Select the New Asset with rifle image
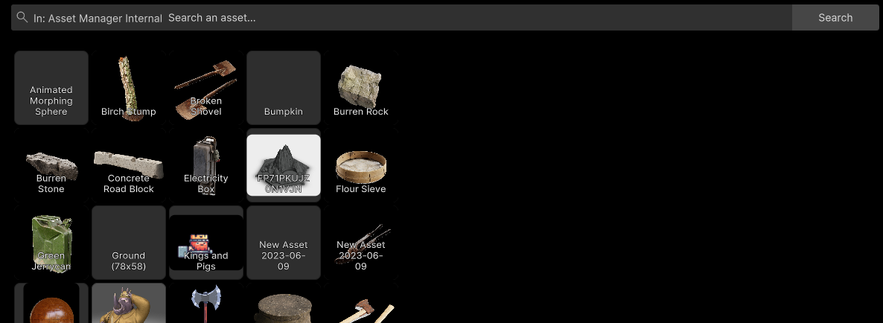883x323 pixels. pos(361,243)
